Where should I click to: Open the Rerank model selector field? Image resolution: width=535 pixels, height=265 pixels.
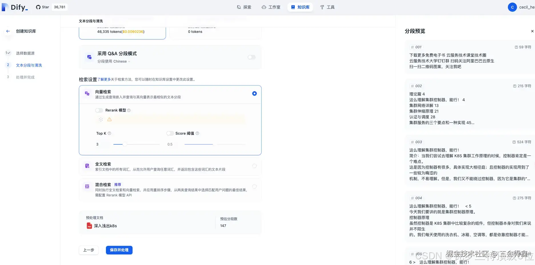(171, 119)
